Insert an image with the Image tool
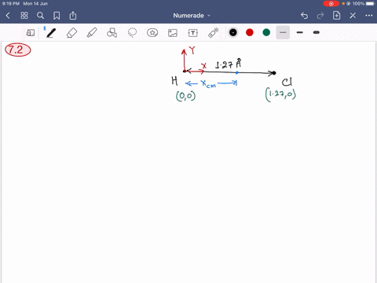Image resolution: width=377 pixels, height=283 pixels. coord(173,33)
